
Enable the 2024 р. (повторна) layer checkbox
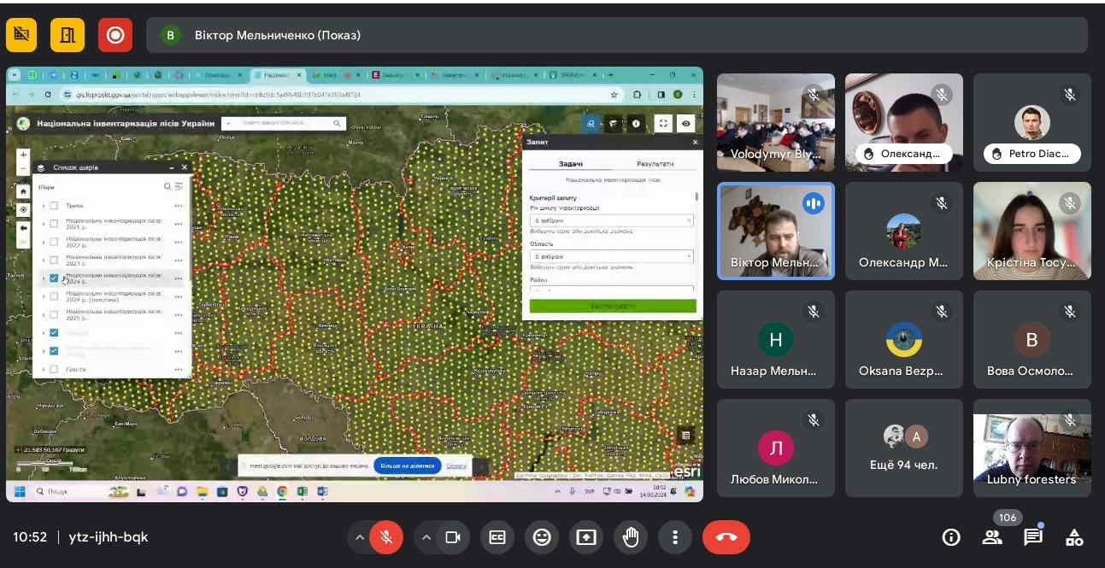54,296
